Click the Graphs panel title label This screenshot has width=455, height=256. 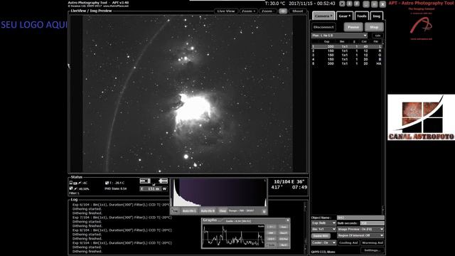coord(210,220)
